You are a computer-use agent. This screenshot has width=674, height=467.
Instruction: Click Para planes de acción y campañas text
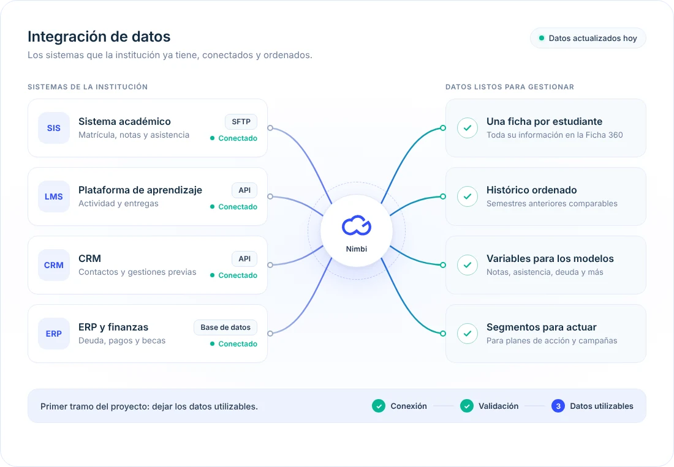point(552,341)
